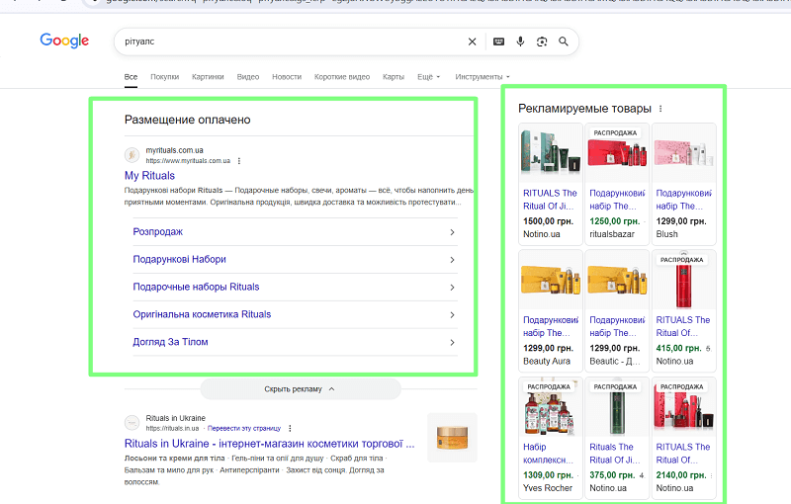Start voice search with the microphone icon
Image resolution: width=791 pixels, height=504 pixels.
[520, 42]
